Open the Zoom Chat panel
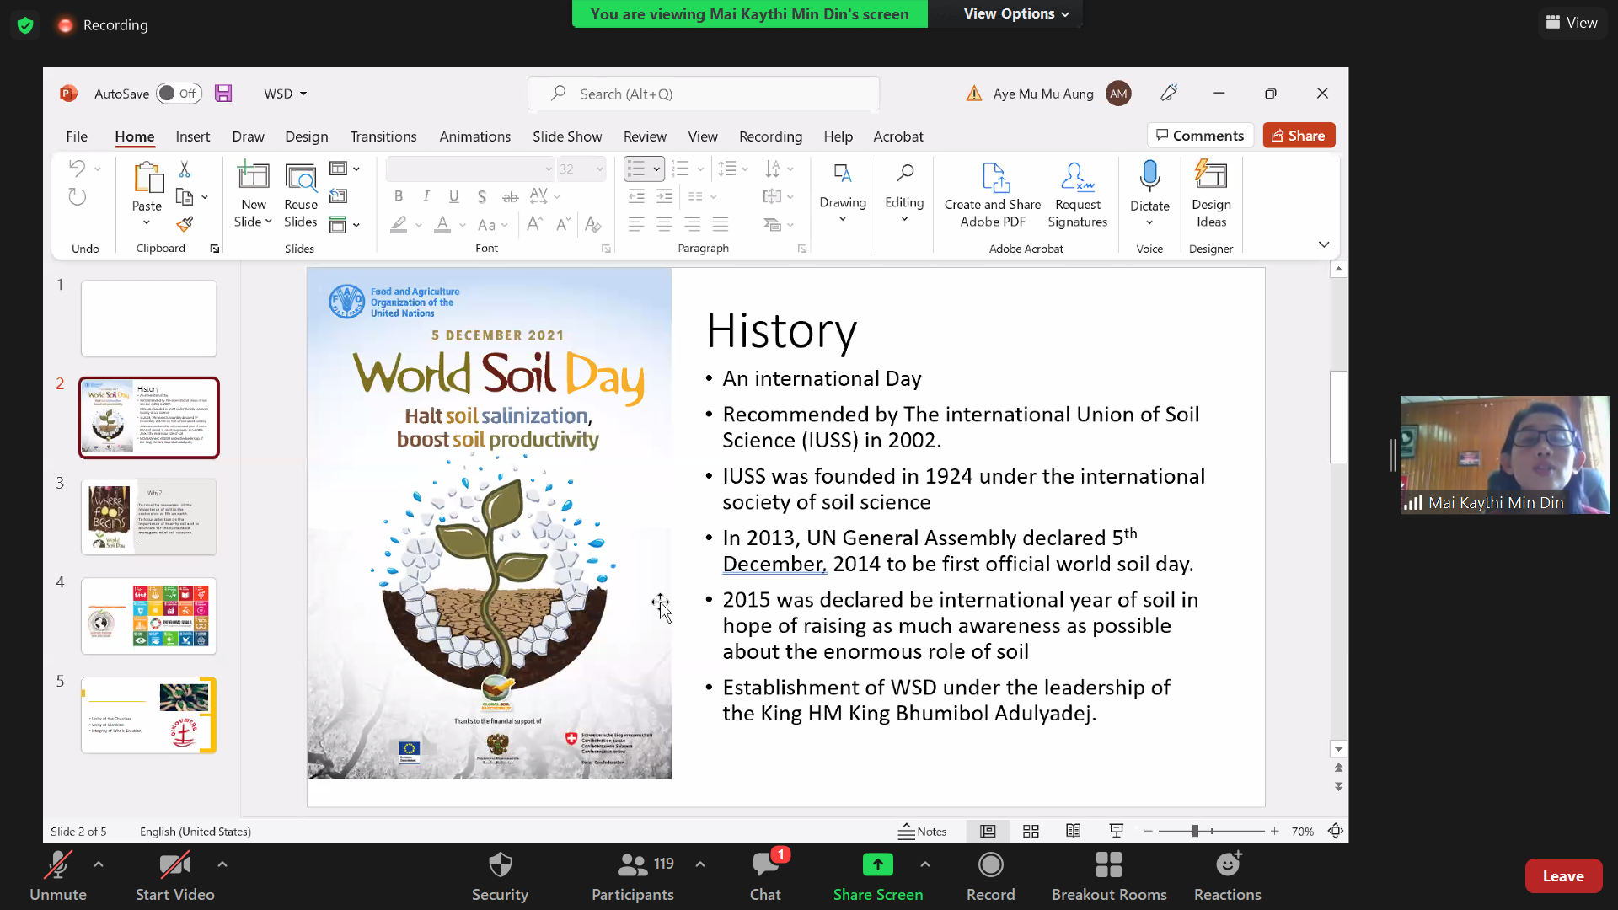The width and height of the screenshot is (1618, 910). [765, 875]
